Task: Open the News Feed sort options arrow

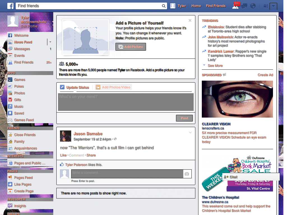Action: pyautogui.click(x=50, y=42)
